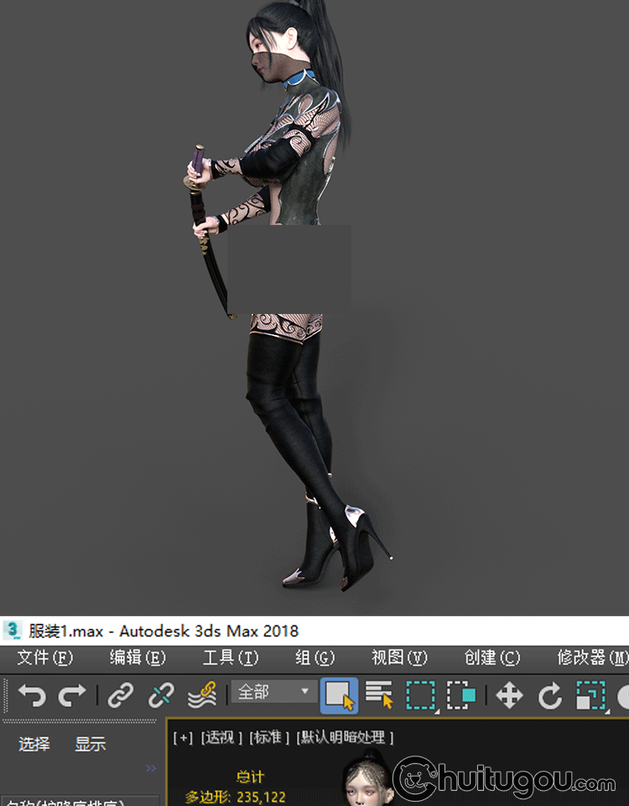Open the 工具(T) menu
Viewport: 629px width, 806px height.
click(231, 657)
